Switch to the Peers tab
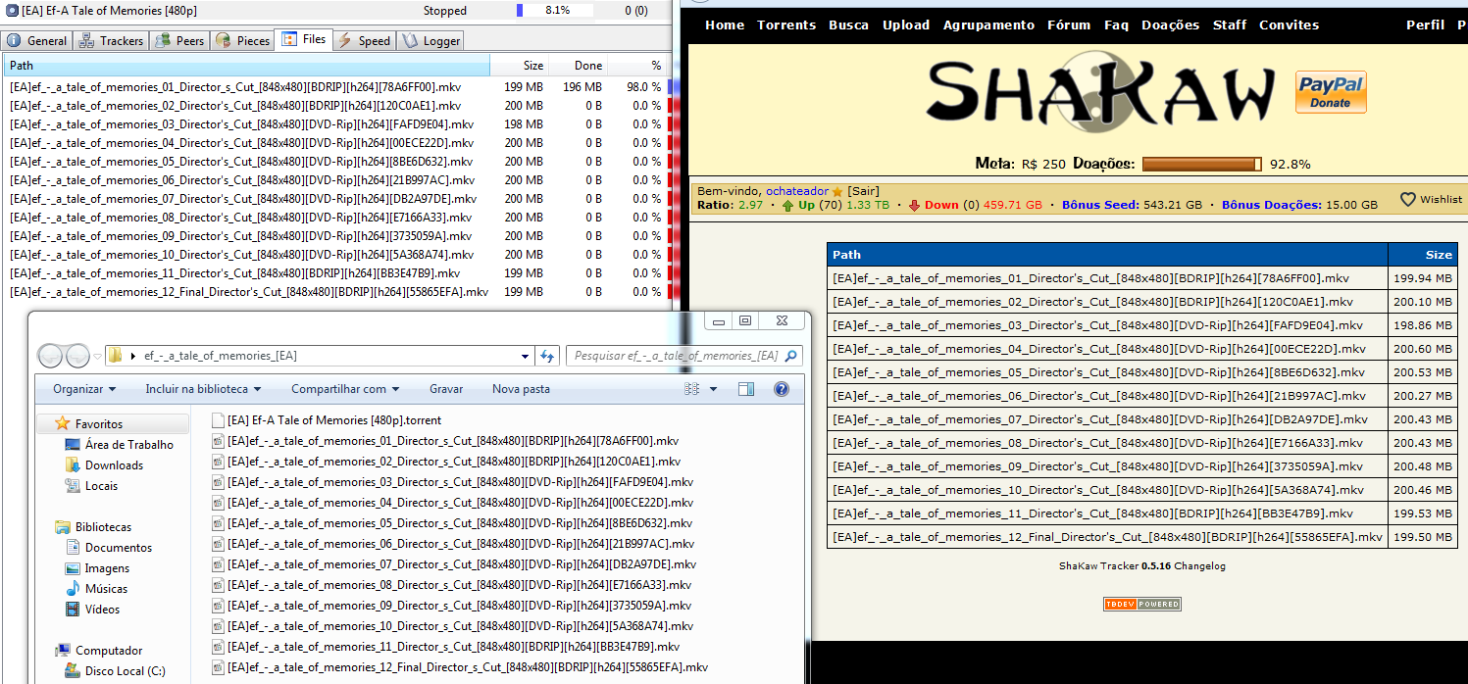 click(180, 40)
